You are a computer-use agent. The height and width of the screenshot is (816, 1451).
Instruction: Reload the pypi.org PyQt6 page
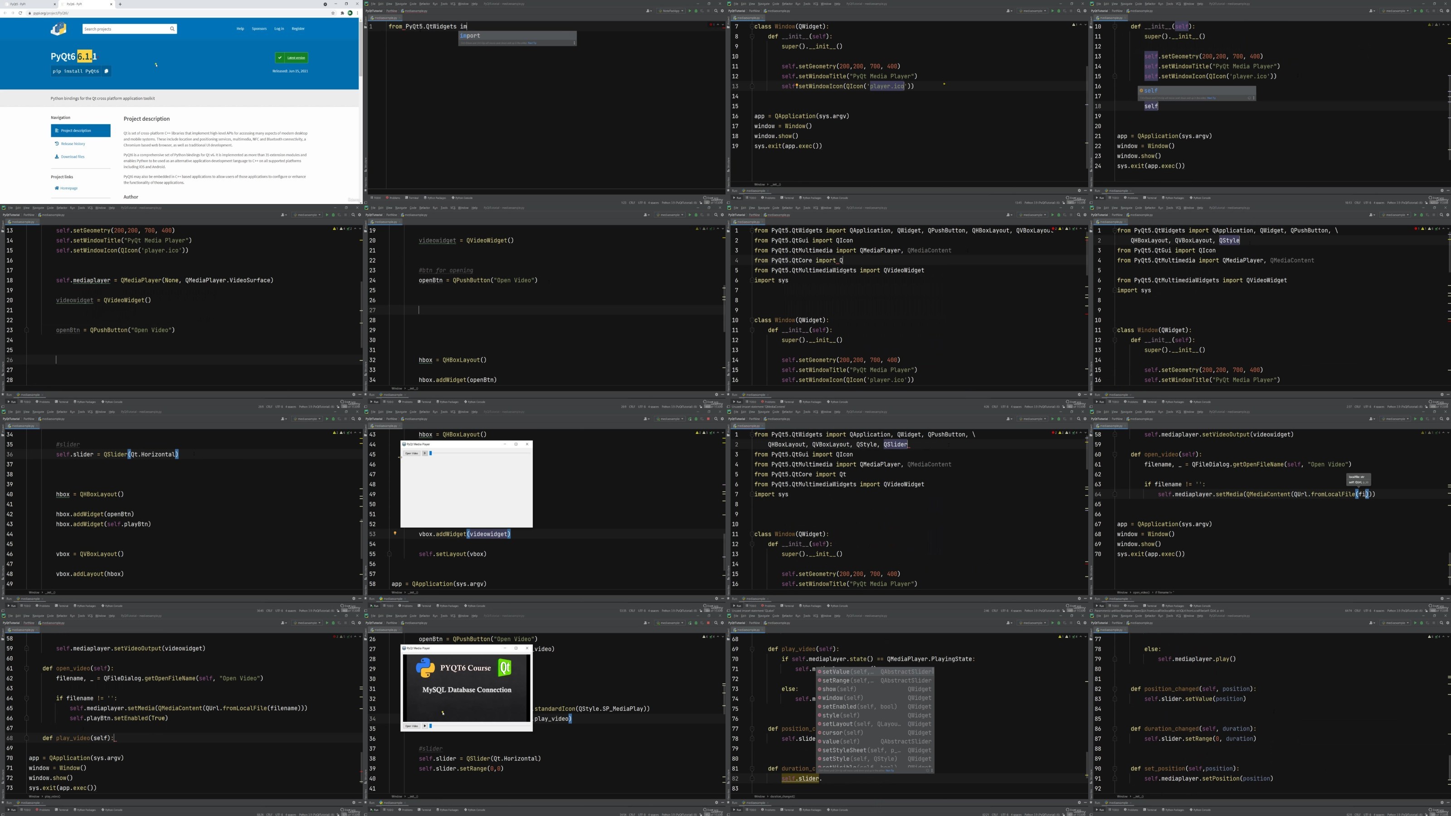[x=20, y=13]
